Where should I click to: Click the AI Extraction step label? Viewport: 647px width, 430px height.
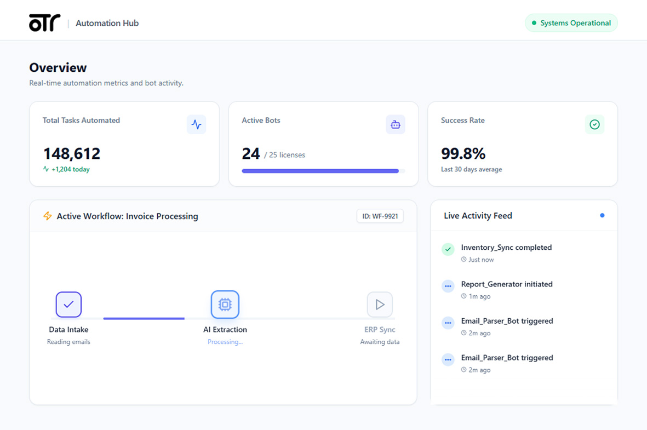tap(225, 330)
